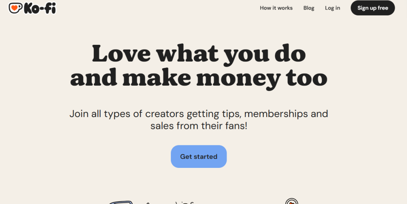Click the blue Get started button
This screenshot has width=407, height=204.
pos(199,156)
